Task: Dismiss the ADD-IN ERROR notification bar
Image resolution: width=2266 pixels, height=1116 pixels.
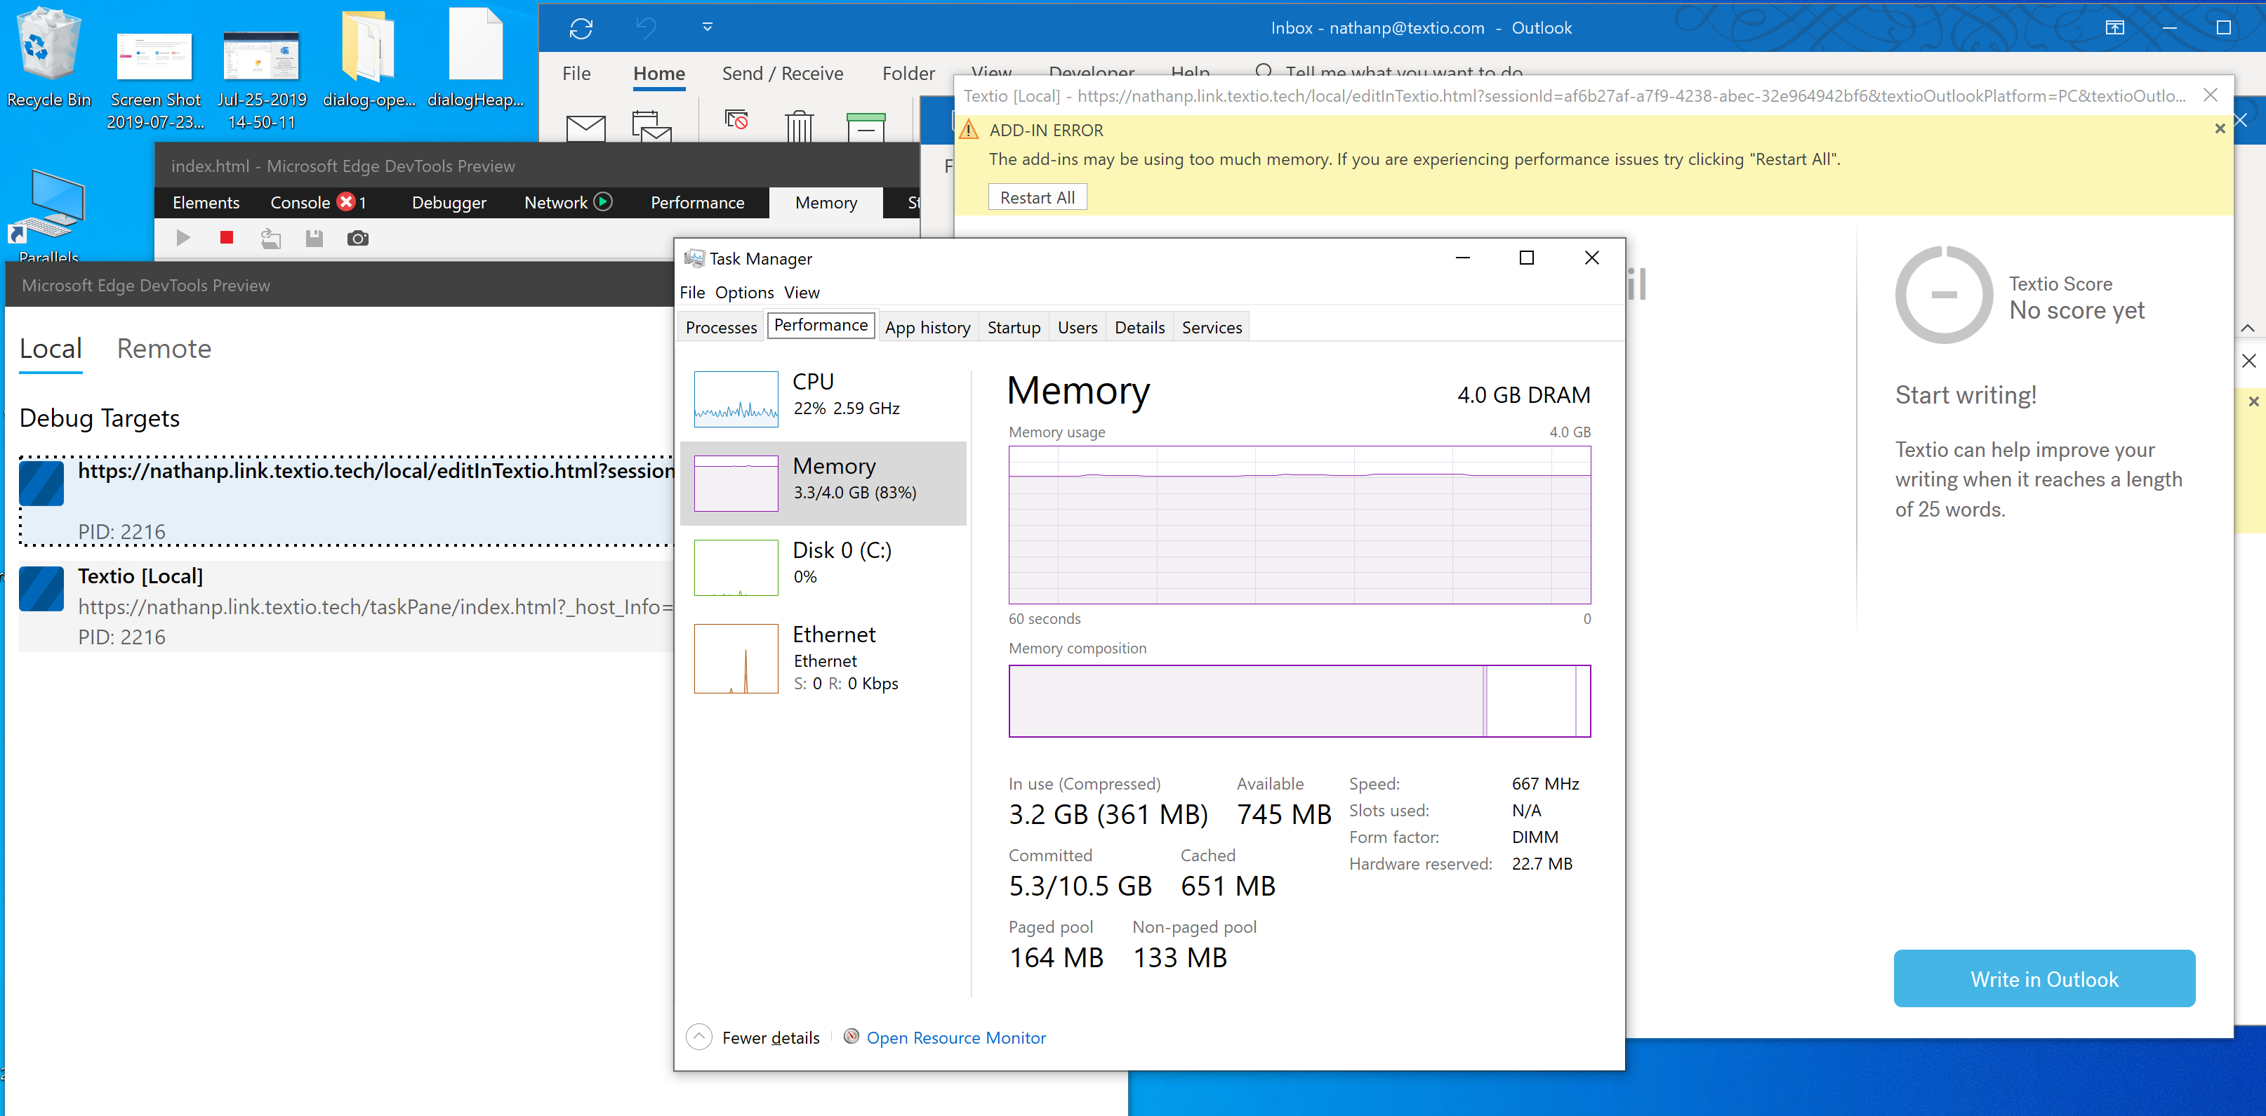Action: [x=2220, y=129]
